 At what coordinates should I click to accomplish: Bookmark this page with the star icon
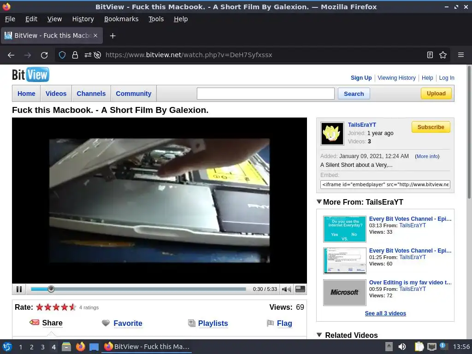click(x=443, y=55)
